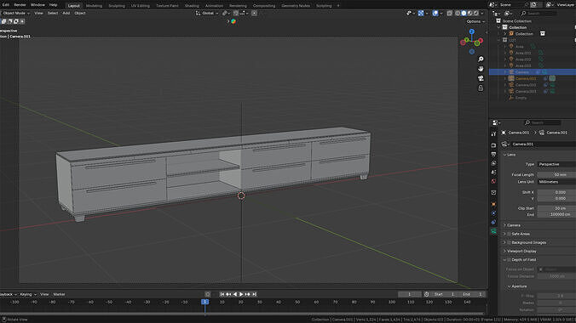
Task: Open the Help menu
Action: [54, 5]
